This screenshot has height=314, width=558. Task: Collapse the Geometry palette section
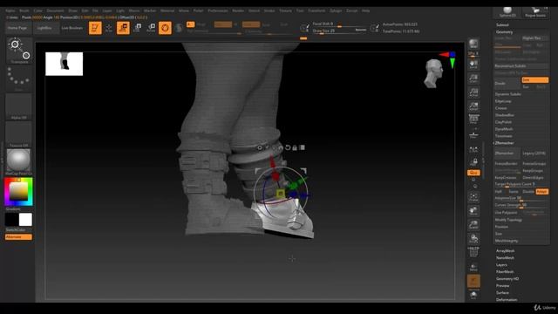pyautogui.click(x=505, y=32)
